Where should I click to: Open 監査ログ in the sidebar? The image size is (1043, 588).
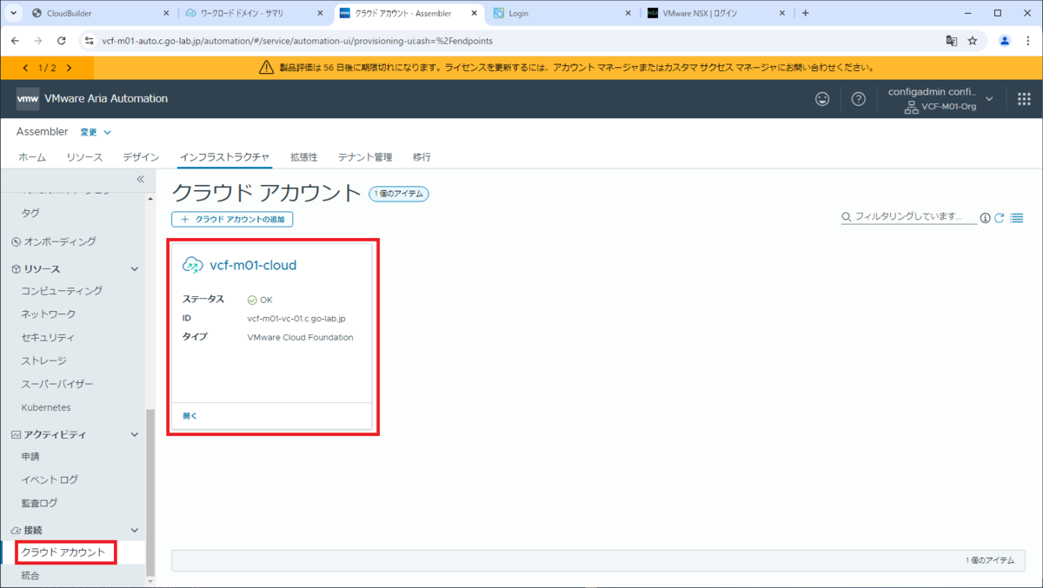click(39, 503)
